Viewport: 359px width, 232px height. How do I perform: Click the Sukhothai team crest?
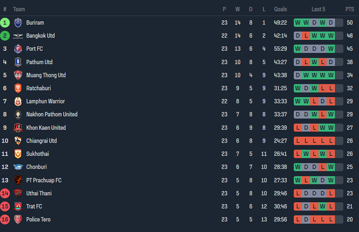click(18, 154)
